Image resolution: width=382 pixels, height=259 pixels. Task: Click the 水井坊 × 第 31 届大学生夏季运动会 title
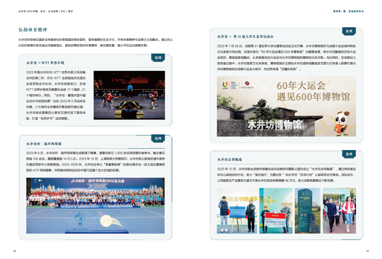(245, 36)
